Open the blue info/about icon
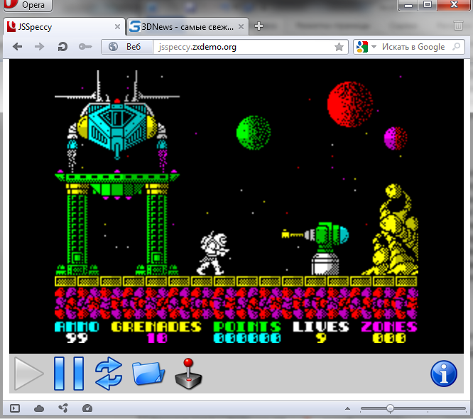Viewport: 473px width, 419px height. (444, 373)
